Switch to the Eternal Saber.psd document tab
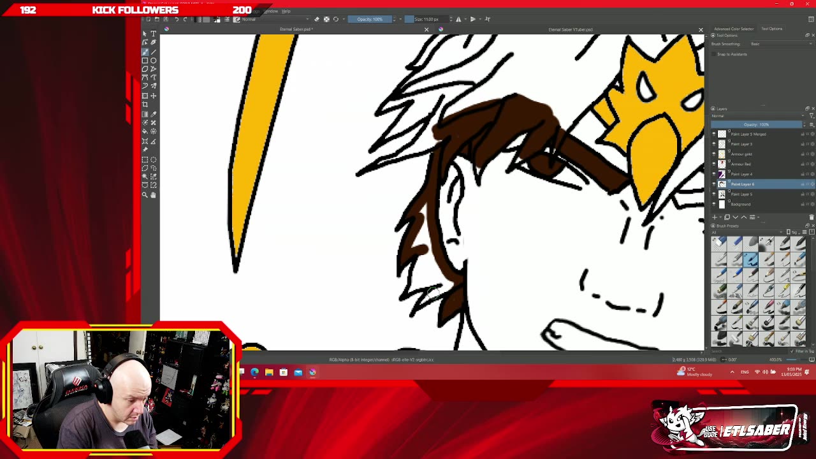Image resolution: width=816 pixels, height=459 pixels. click(x=295, y=29)
